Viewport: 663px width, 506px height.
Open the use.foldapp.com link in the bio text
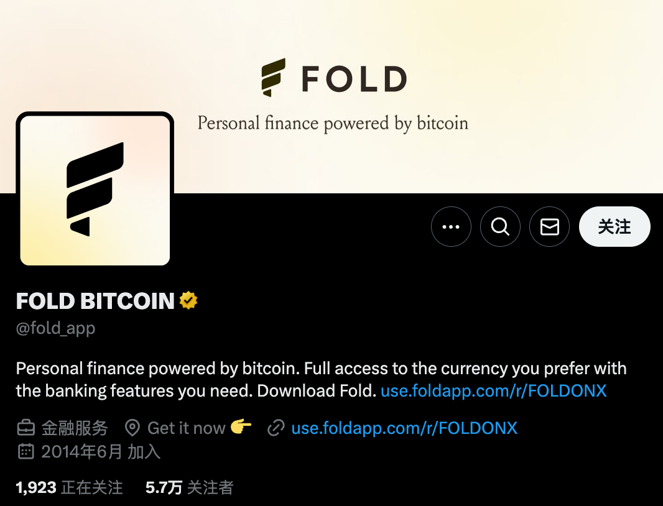click(493, 390)
